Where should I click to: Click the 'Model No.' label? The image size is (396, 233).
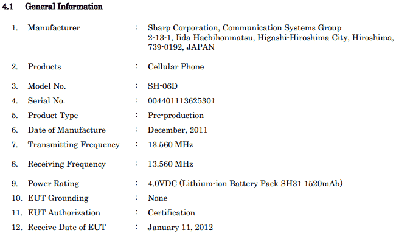coord(47,86)
